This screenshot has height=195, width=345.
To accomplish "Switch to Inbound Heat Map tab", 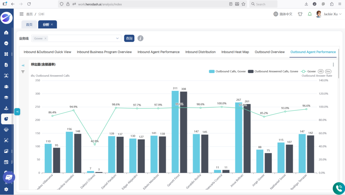I will click(x=235, y=52).
